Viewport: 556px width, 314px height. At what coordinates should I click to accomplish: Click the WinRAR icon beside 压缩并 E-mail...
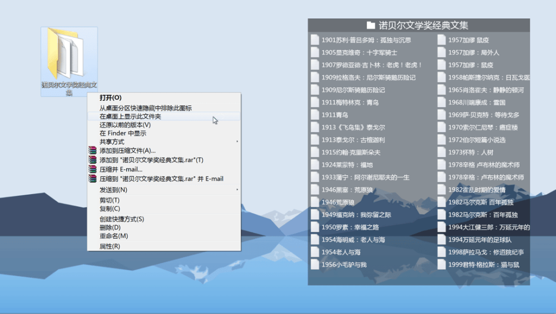tap(92, 169)
